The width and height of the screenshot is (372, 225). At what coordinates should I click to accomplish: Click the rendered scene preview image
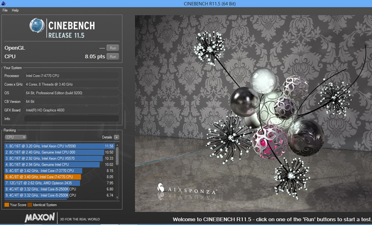253,113
